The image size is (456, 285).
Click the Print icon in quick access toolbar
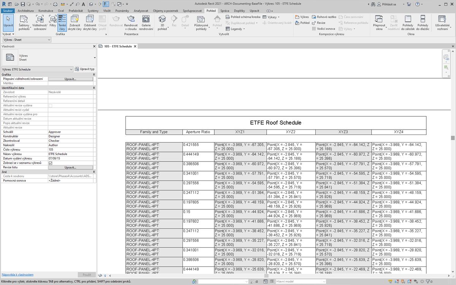click(55, 4)
